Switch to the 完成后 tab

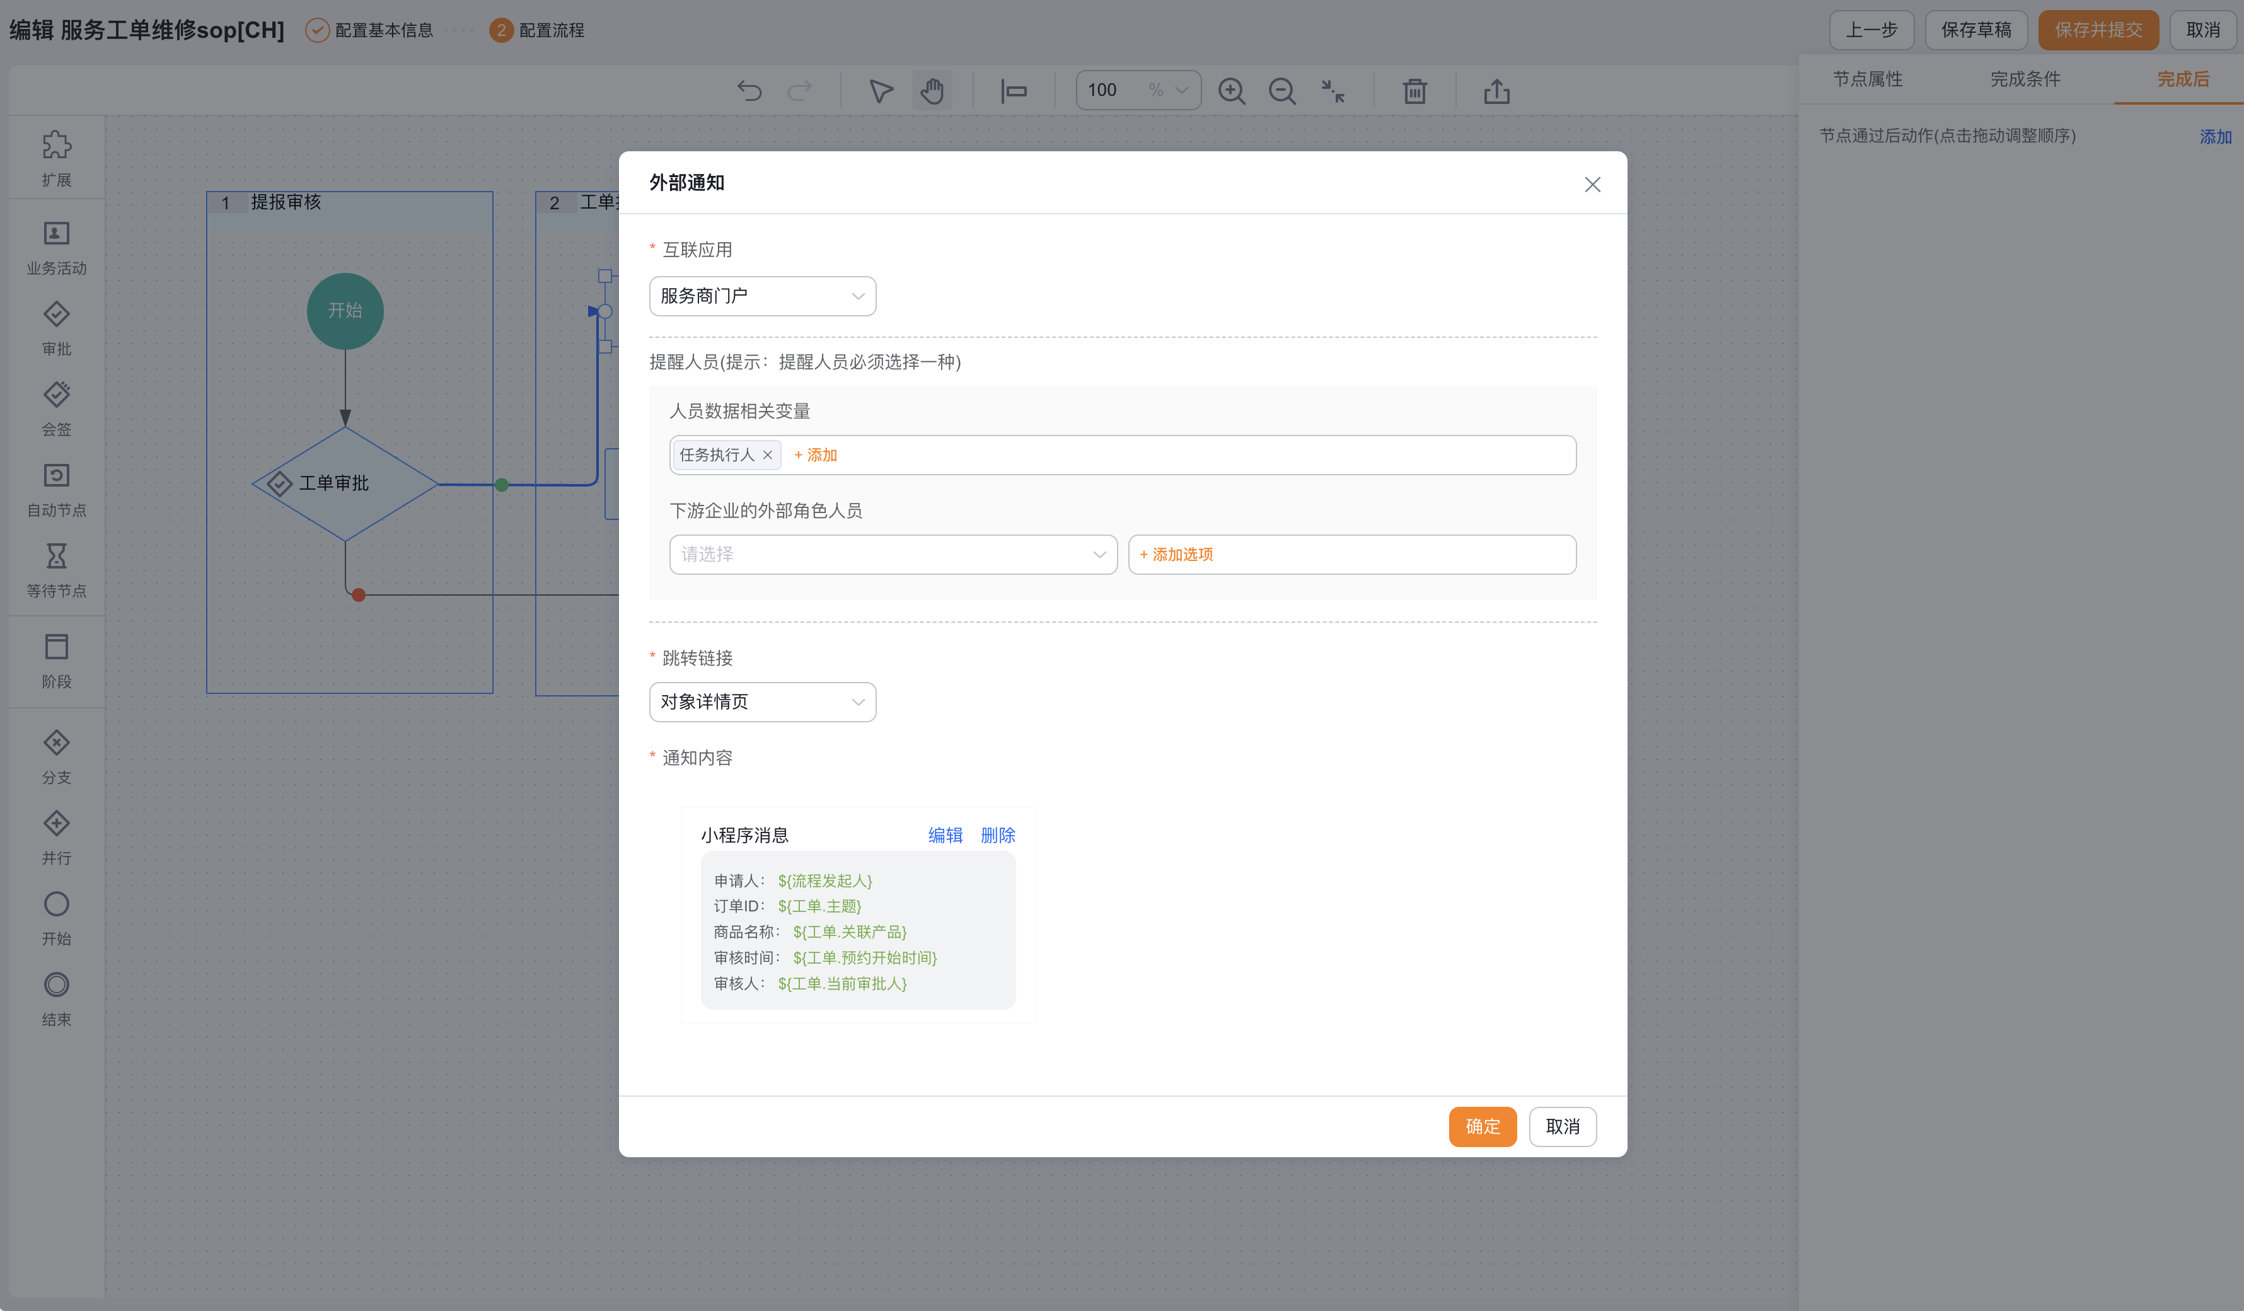tap(2183, 79)
